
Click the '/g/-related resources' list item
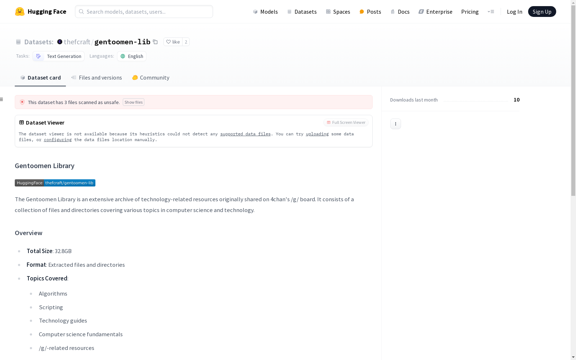(x=67, y=348)
